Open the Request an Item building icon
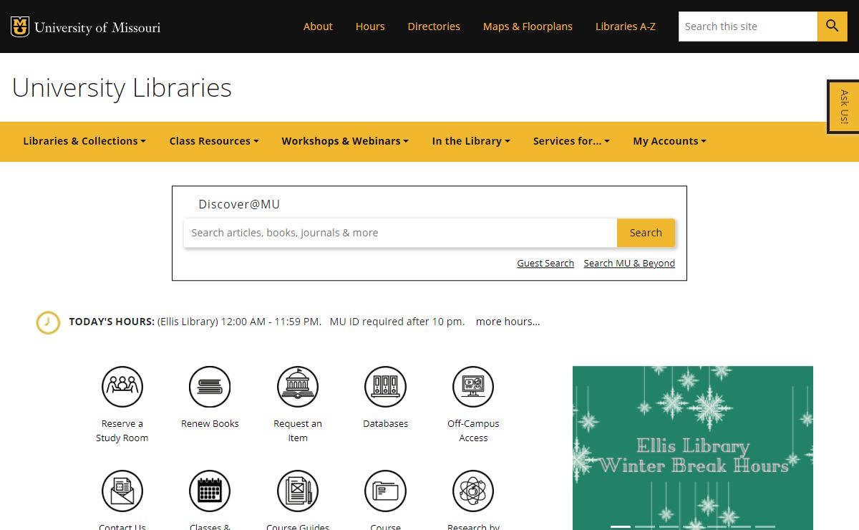Image resolution: width=859 pixels, height=530 pixels. point(298,387)
